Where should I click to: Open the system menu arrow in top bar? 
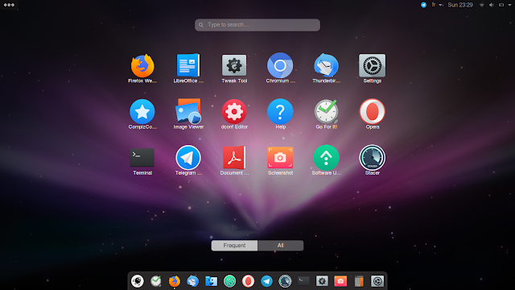pyautogui.click(x=509, y=5)
